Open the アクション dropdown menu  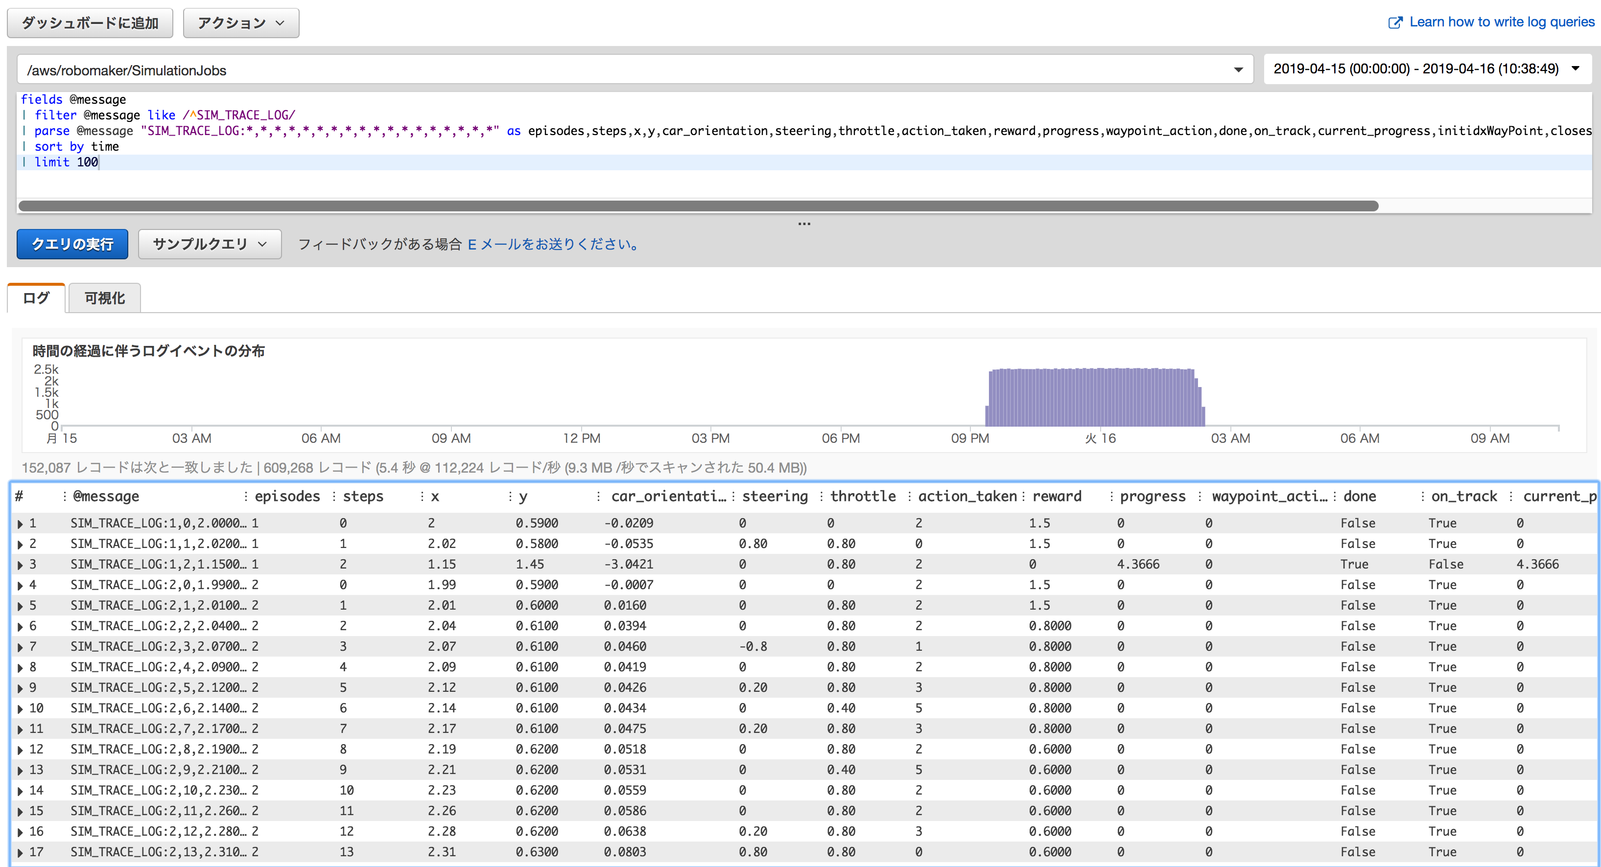[x=240, y=23]
